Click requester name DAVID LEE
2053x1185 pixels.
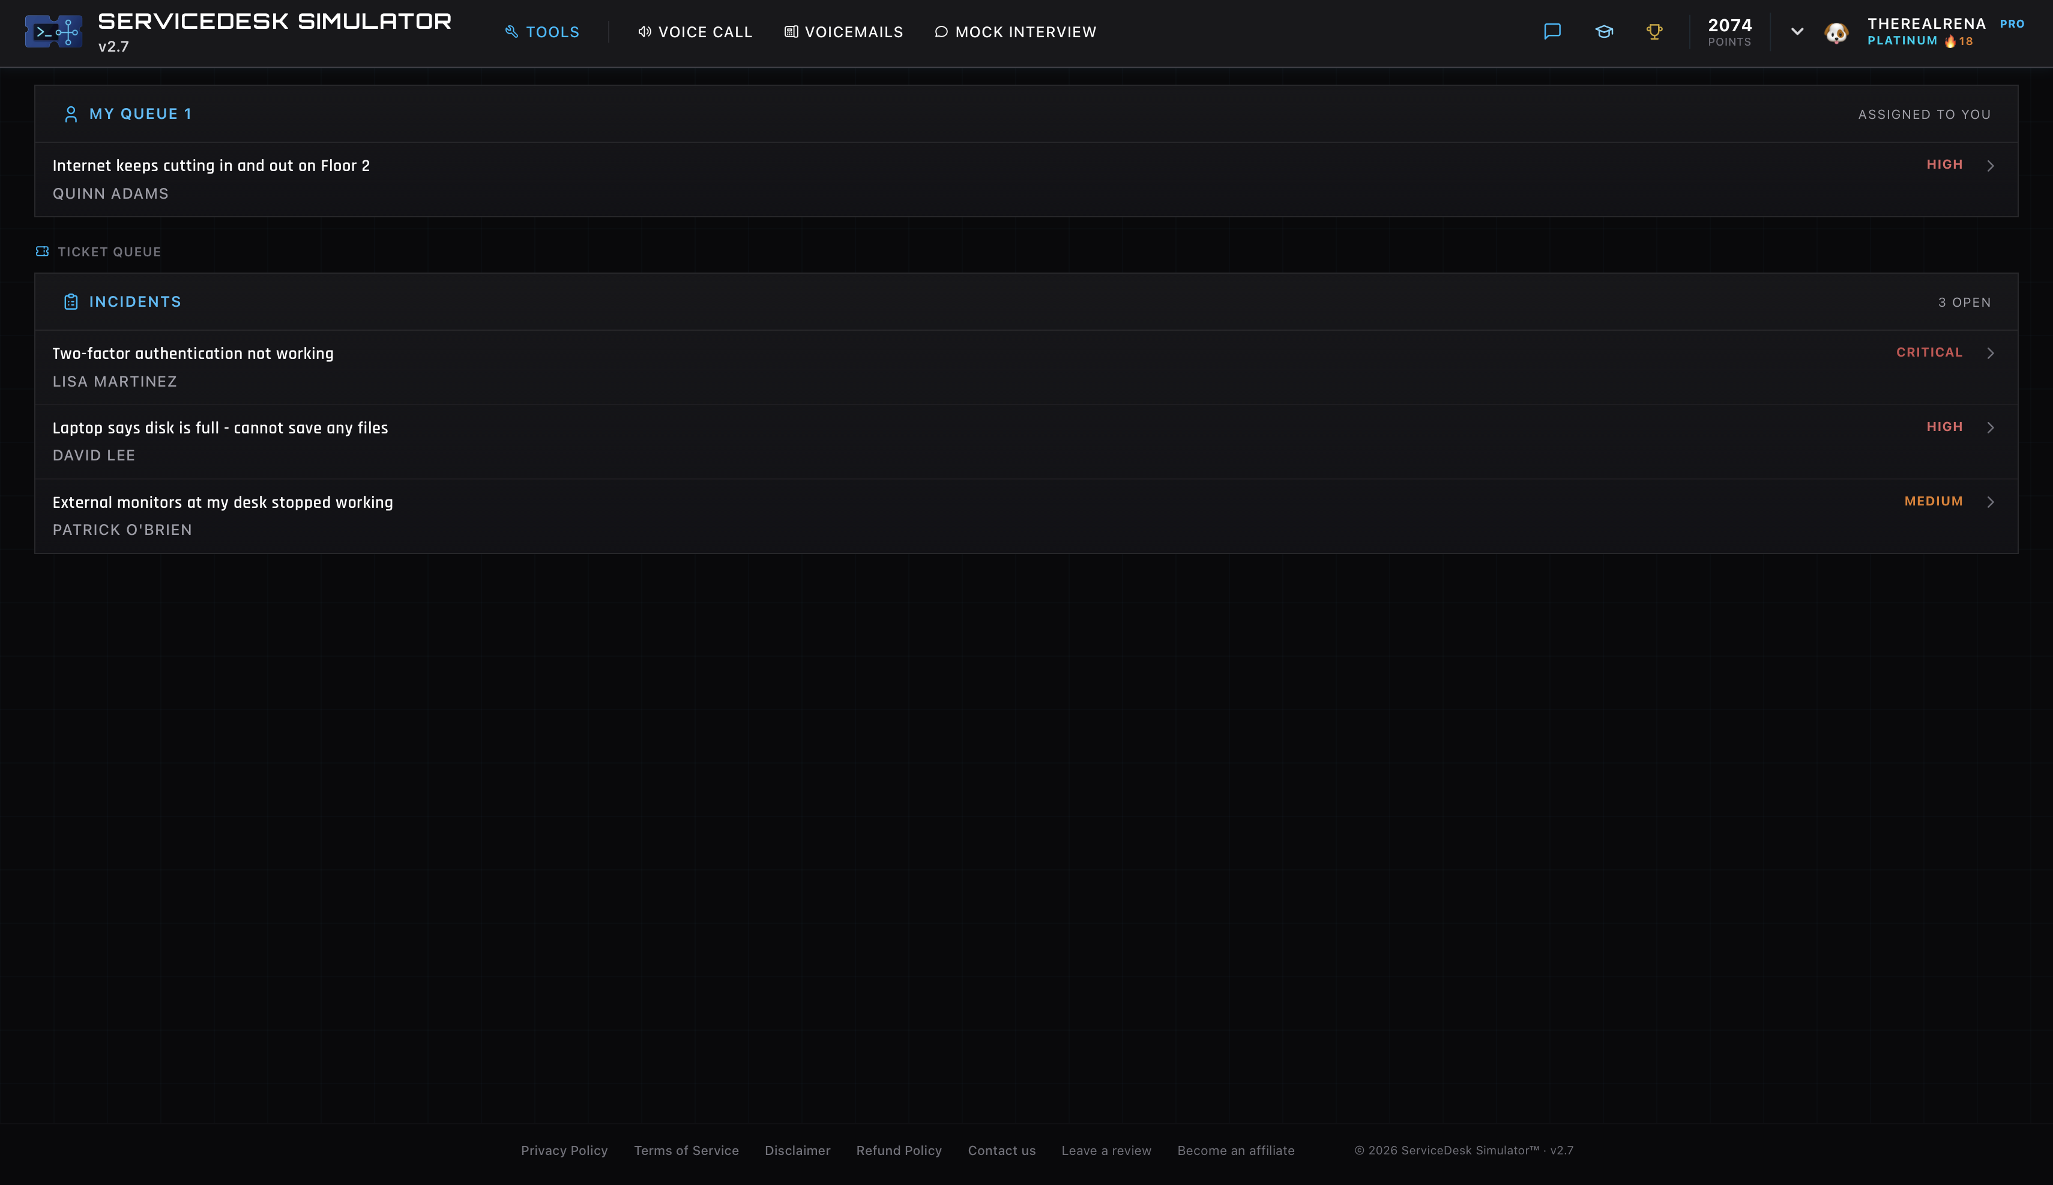point(94,456)
